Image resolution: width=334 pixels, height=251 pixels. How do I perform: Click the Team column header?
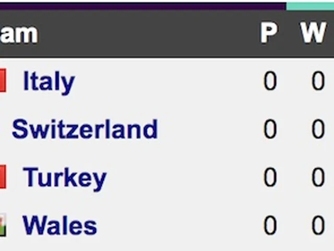click(x=19, y=34)
